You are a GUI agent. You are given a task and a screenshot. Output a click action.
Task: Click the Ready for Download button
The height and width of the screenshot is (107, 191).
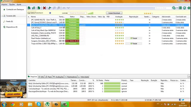tap(77, 13)
